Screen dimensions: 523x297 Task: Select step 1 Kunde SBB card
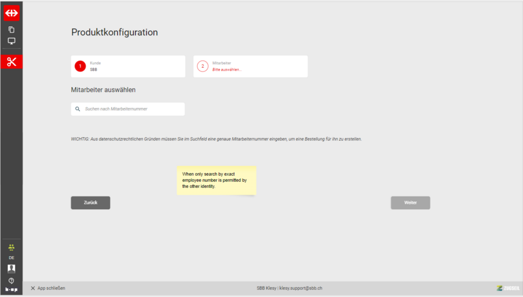pos(128,66)
